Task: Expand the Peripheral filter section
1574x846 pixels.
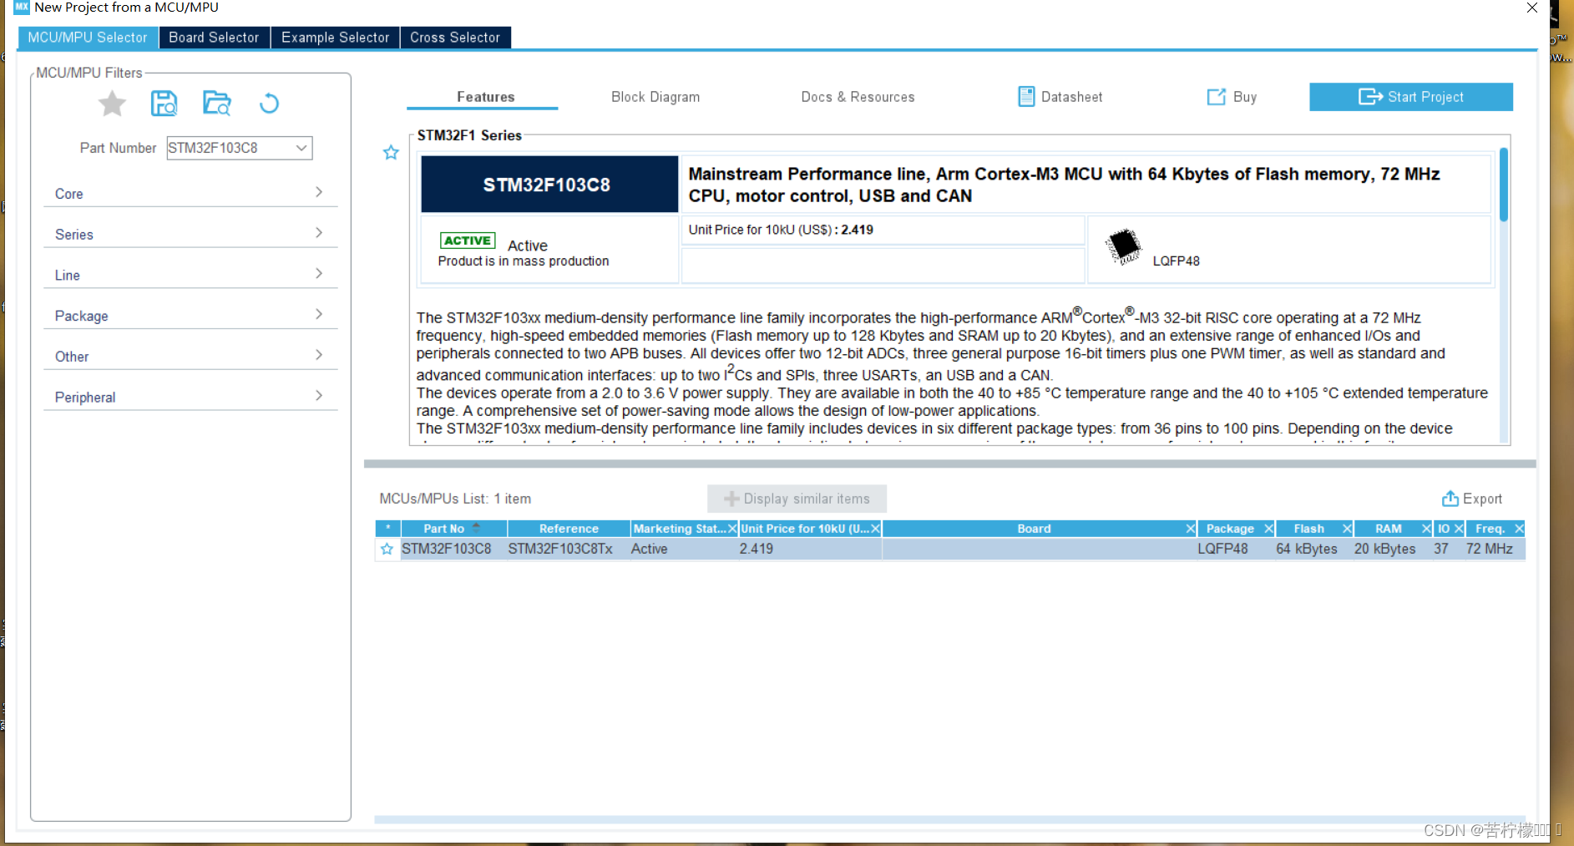Action: pyautogui.click(x=190, y=398)
